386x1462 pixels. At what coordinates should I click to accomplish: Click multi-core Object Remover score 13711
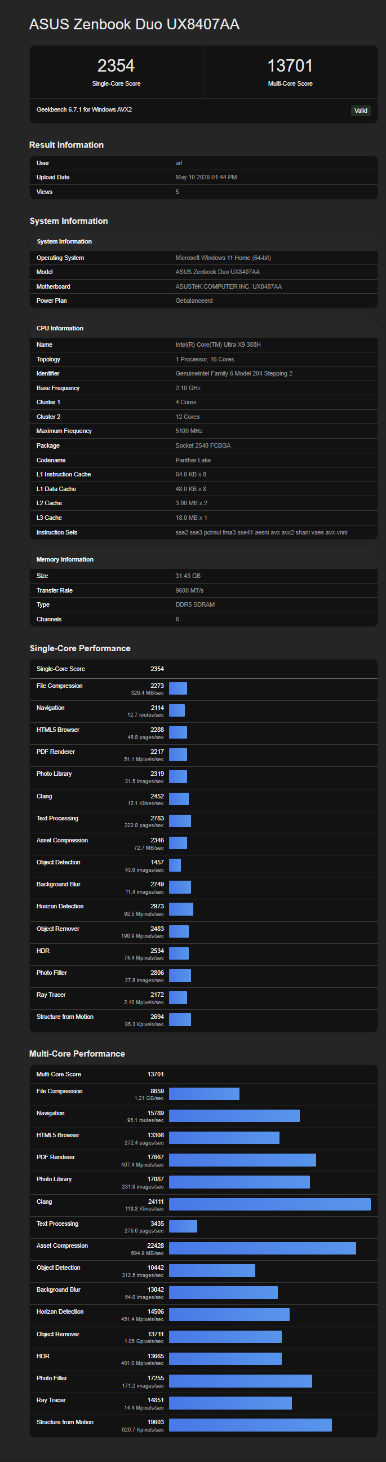click(156, 1335)
